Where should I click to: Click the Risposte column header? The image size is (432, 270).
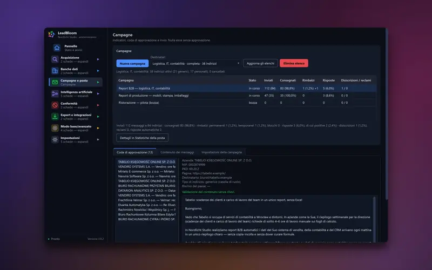[x=329, y=80]
